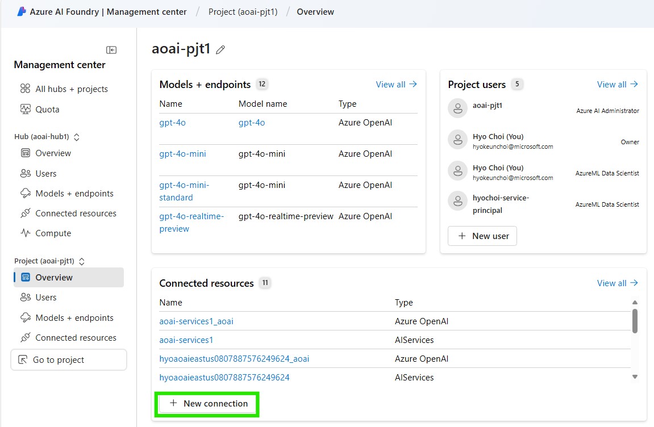Click the Go to project button
The height and width of the screenshot is (427, 654).
point(68,359)
